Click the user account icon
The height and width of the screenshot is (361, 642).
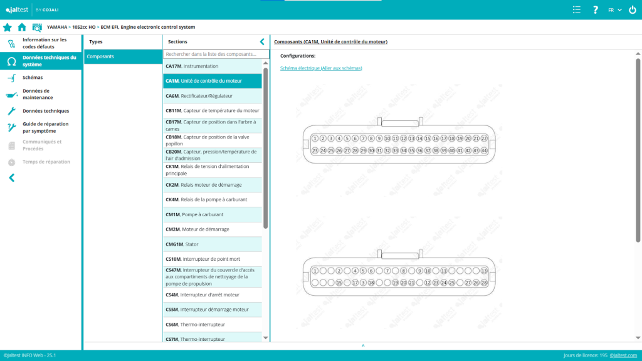631,10
